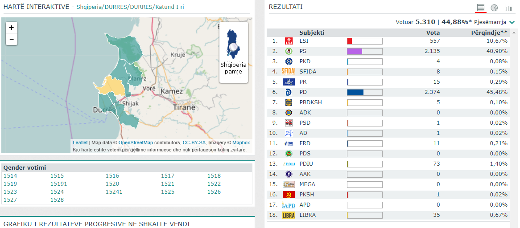The width and height of the screenshot is (520, 228).
Task: Open the OpenStreetMap attribution link
Action: tap(136, 142)
